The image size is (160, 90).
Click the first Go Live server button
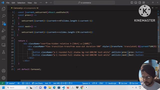[123, 83]
